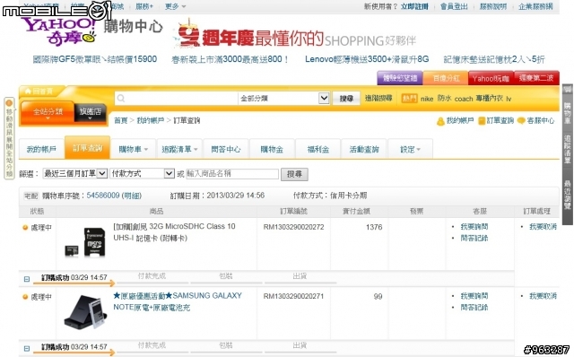Screen dimensions: 574x357
Task: Click 客服中心 speech bubble link
Action: tap(536, 120)
